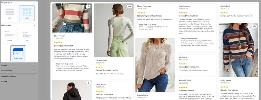Click the 4 photos badge on Ethan's review
The width and height of the screenshot is (261, 100).
coord(88,6)
